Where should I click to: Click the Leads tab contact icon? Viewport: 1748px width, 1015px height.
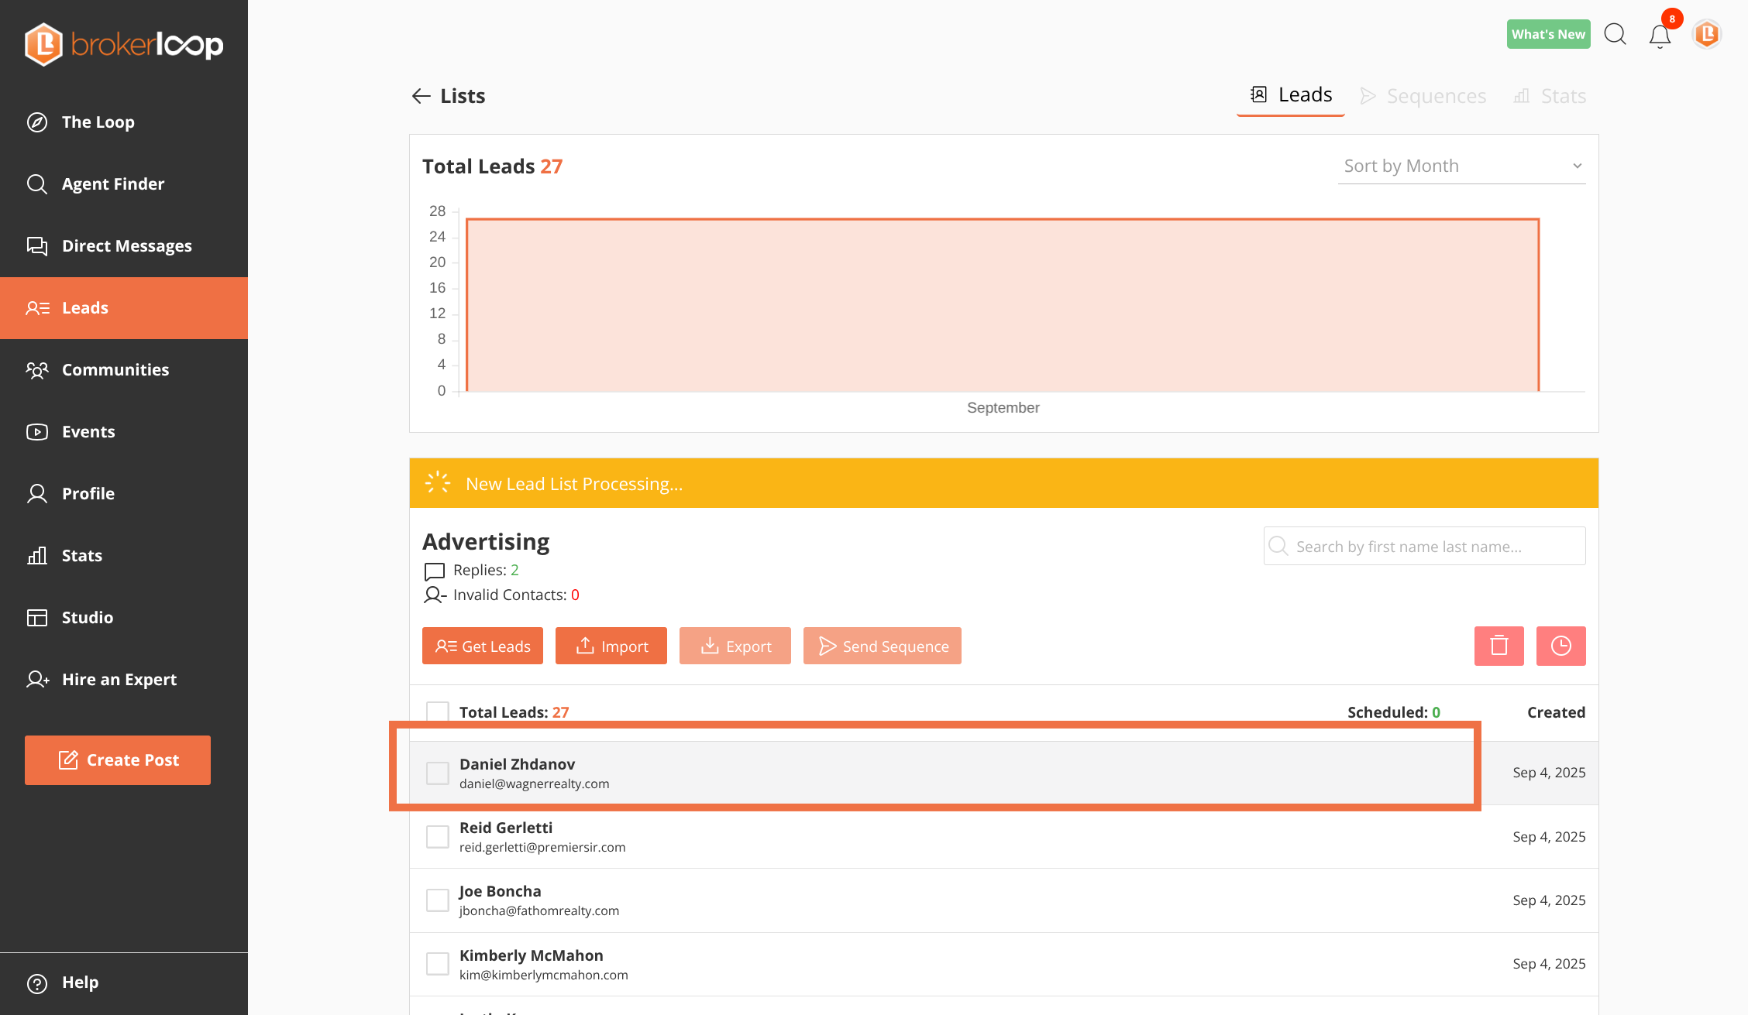point(1259,94)
